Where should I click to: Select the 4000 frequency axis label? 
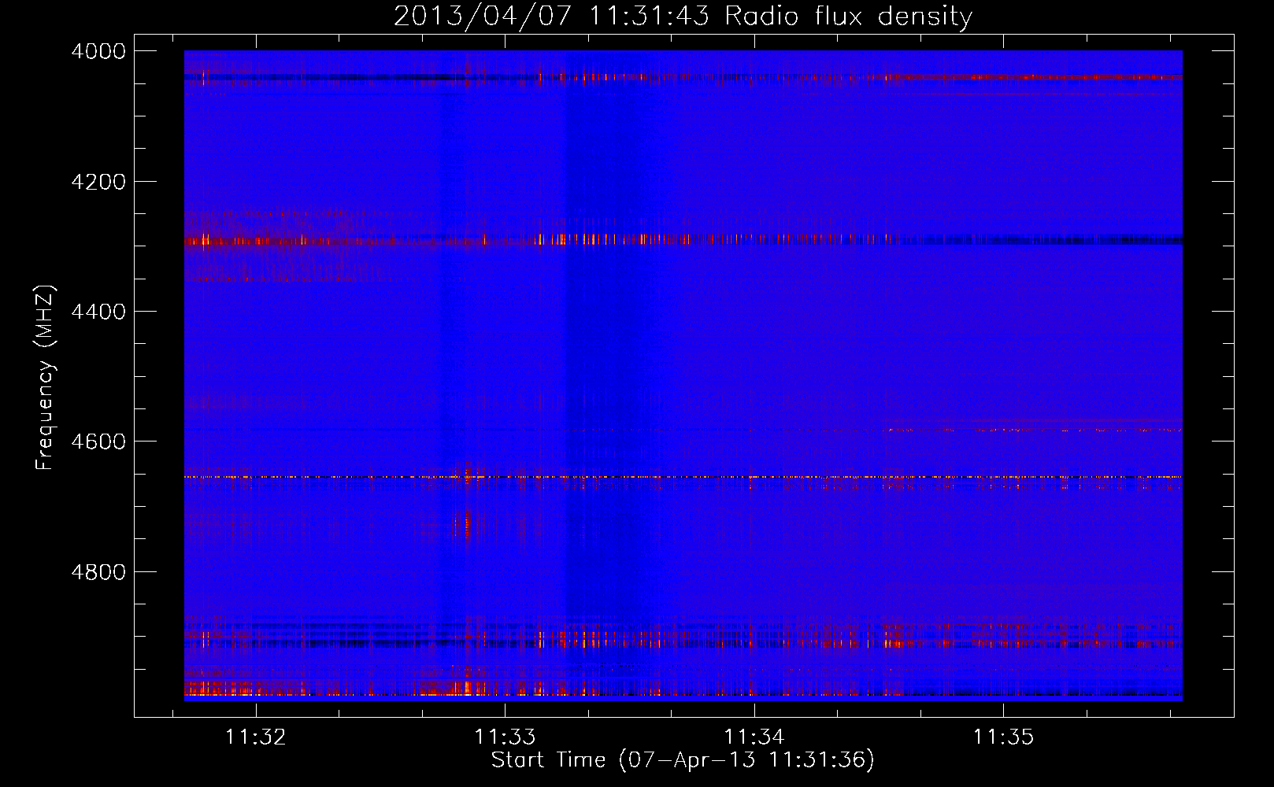coord(98,51)
